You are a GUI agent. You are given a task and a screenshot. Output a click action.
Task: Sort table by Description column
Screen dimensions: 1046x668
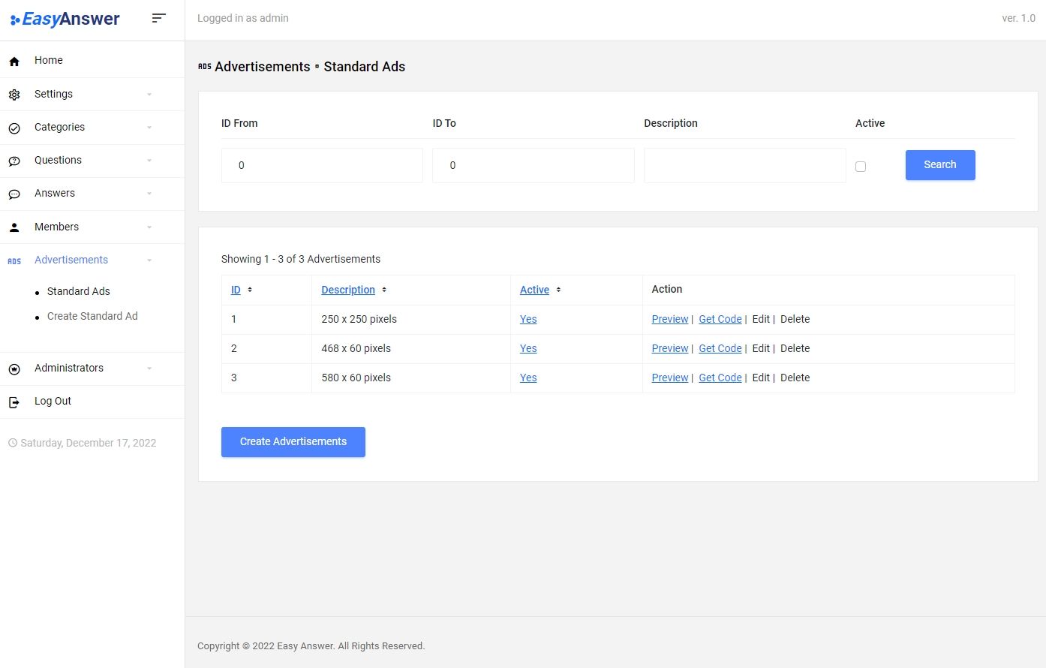coord(348,290)
